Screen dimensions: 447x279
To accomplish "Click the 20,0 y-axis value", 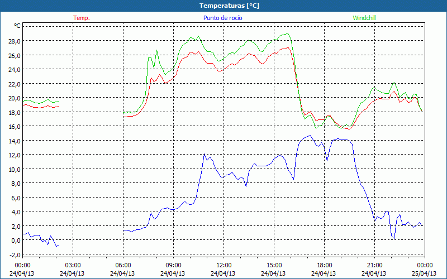I will 15,98.
